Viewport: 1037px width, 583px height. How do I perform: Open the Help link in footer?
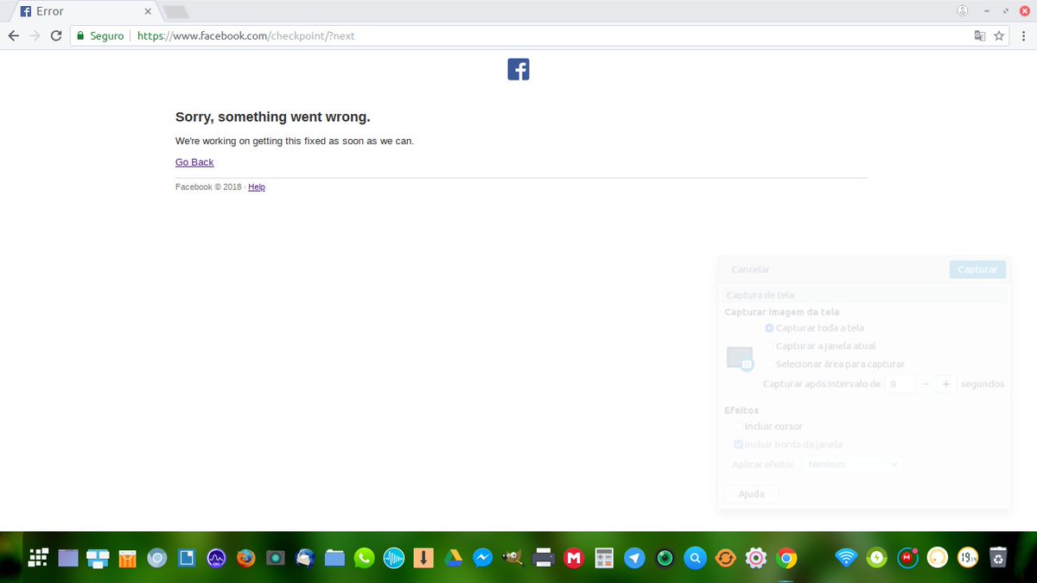pyautogui.click(x=257, y=187)
